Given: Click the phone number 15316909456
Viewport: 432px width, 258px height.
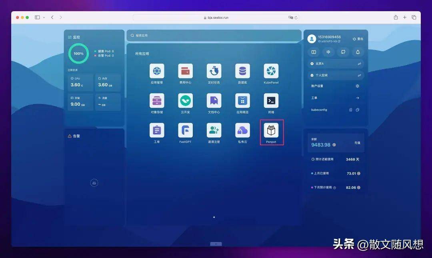Looking at the screenshot, I should (x=329, y=37).
